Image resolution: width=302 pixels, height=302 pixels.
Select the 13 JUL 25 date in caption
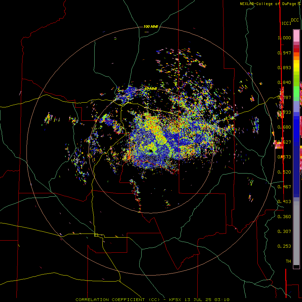(198, 300)
